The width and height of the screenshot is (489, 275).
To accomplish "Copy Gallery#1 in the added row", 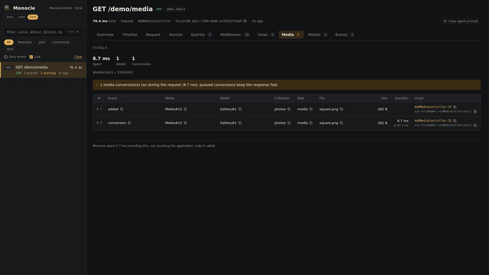I will (x=240, y=109).
